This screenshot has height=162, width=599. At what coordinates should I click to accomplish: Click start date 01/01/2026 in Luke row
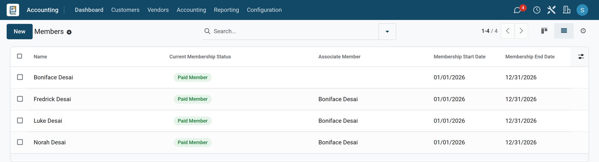click(449, 121)
